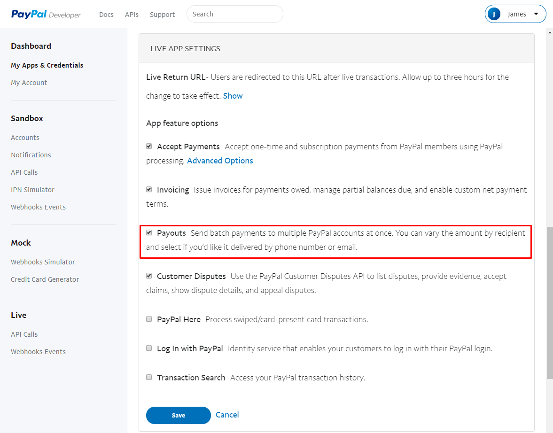Viewport: 553px width, 433px height.
Task: Toggle the Customer Disputes checkbox
Action: click(x=149, y=276)
